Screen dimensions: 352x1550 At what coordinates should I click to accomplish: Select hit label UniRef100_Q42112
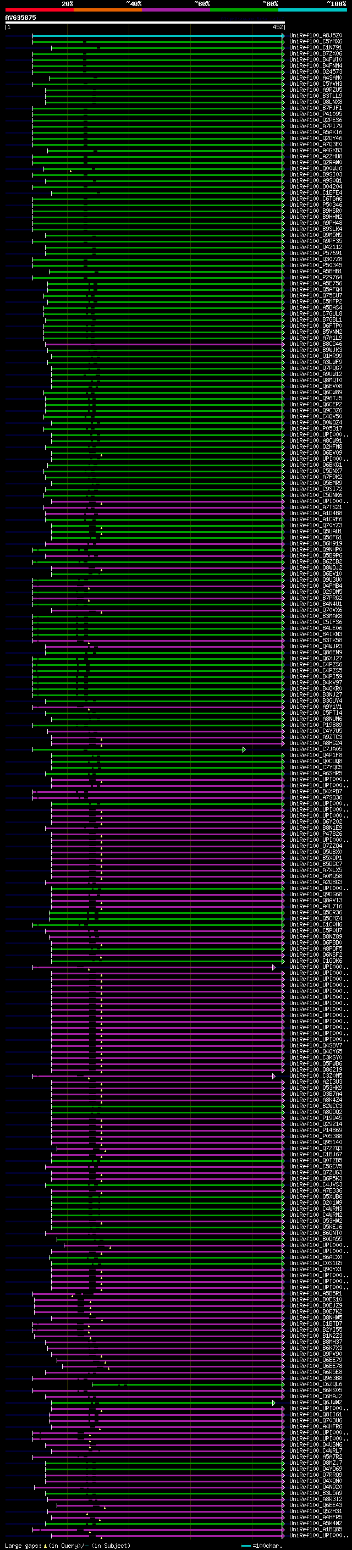point(316,247)
